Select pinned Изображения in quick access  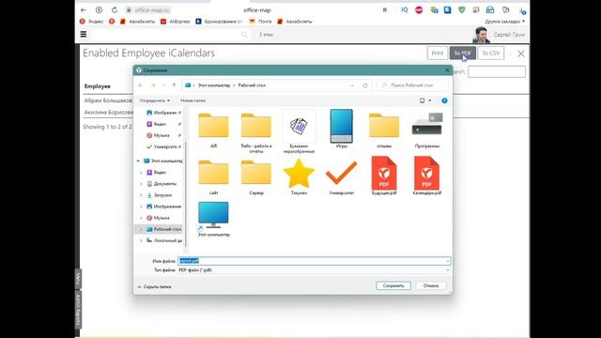click(162, 113)
